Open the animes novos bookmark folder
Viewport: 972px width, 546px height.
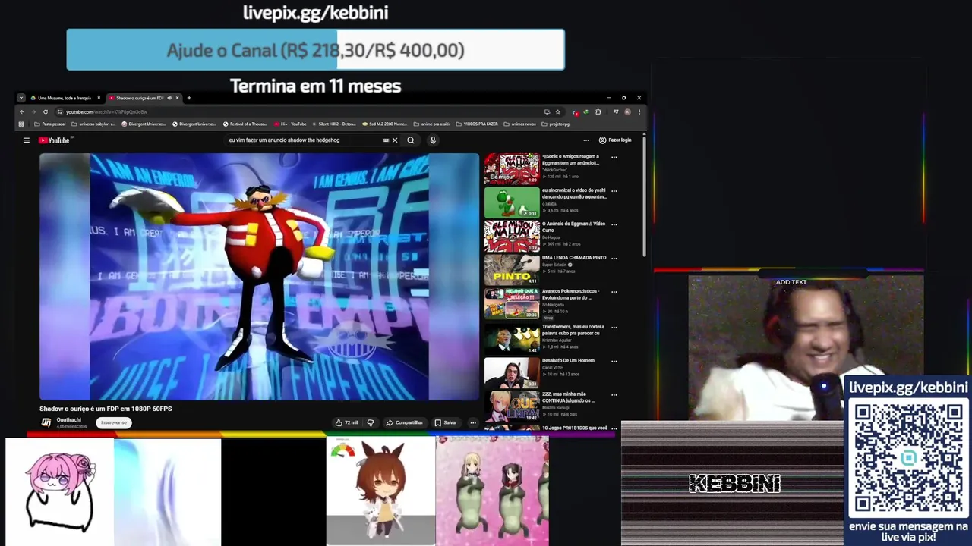pyautogui.click(x=519, y=124)
